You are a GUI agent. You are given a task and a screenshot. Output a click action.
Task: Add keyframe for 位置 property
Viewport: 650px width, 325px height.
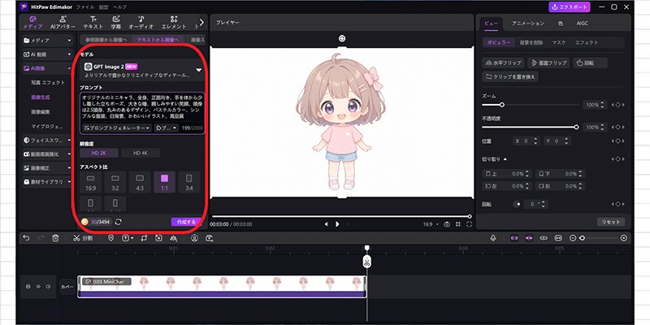pos(617,141)
